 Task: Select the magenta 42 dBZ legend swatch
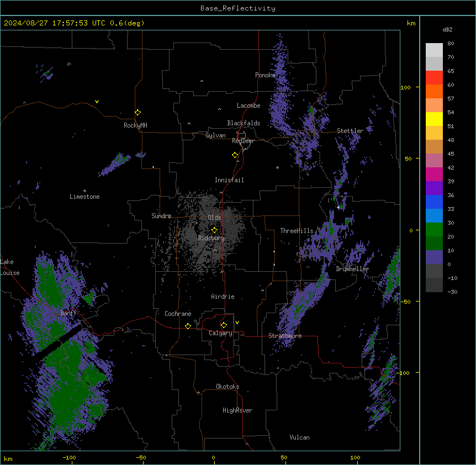434,174
